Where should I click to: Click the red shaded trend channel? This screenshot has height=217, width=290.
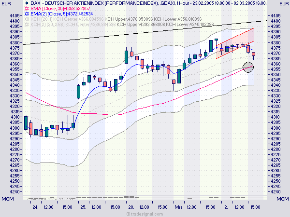pyautogui.click(x=235, y=44)
